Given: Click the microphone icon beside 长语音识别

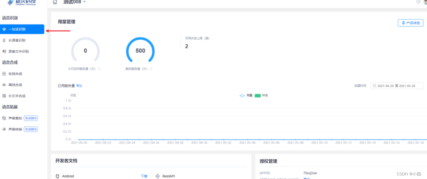Looking at the screenshot, I should (x=4, y=40).
